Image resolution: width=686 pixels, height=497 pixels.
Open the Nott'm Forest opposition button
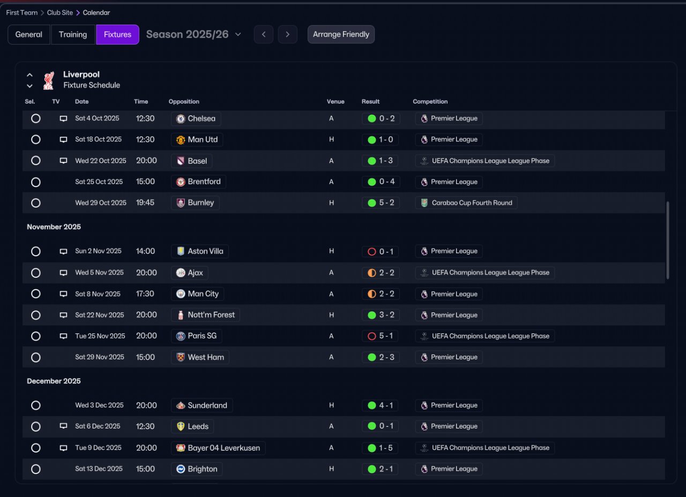click(205, 315)
